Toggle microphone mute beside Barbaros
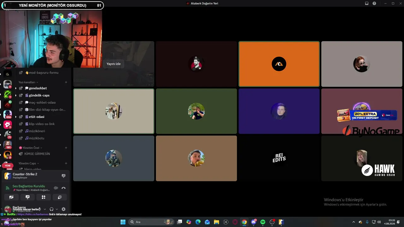404x227 pixels. point(40,209)
